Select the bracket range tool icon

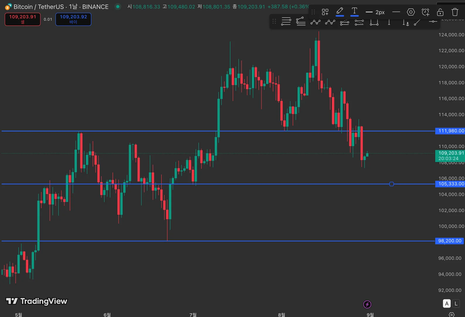click(374, 22)
